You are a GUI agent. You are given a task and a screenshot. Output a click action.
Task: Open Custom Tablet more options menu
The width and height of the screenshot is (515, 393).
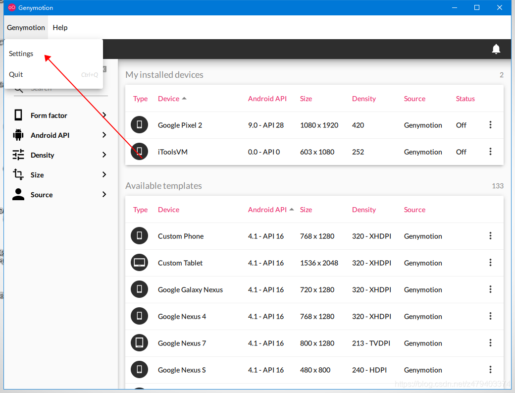coord(490,263)
